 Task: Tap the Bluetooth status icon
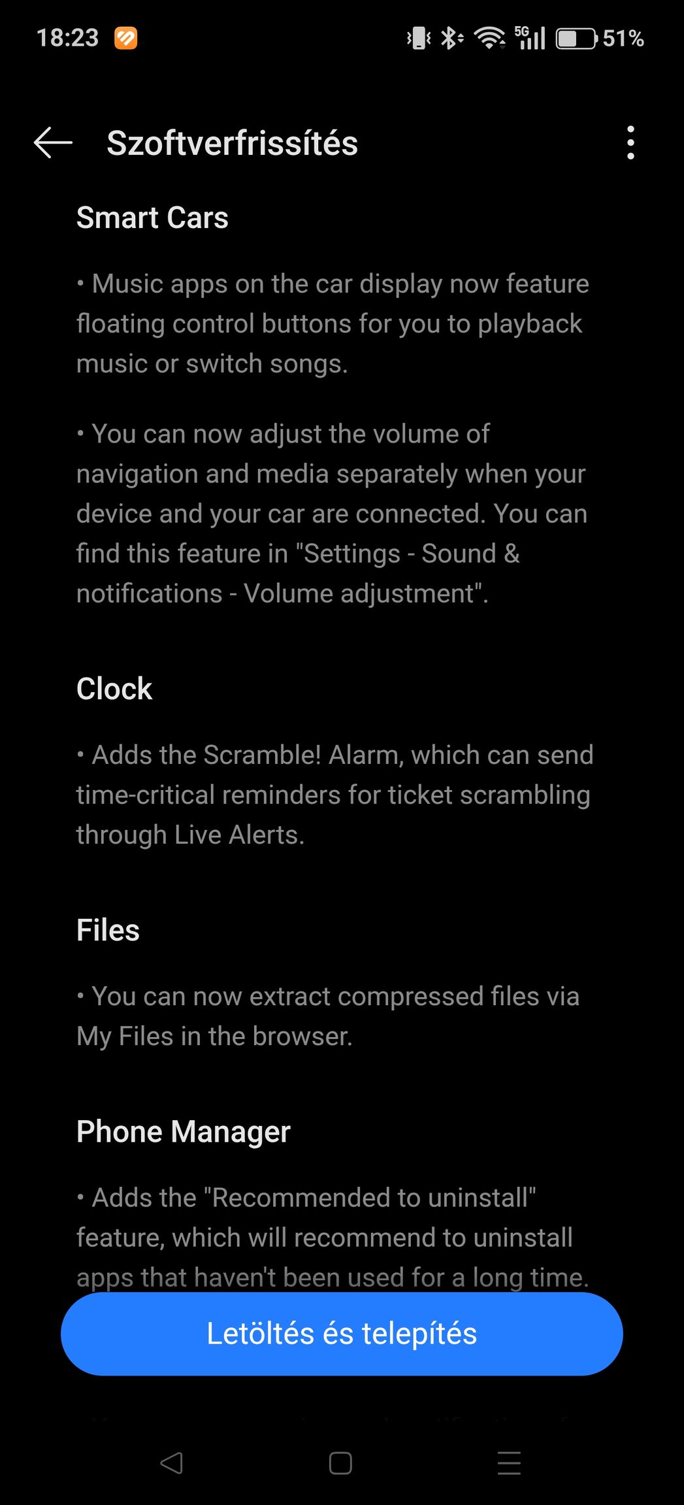[x=451, y=38]
